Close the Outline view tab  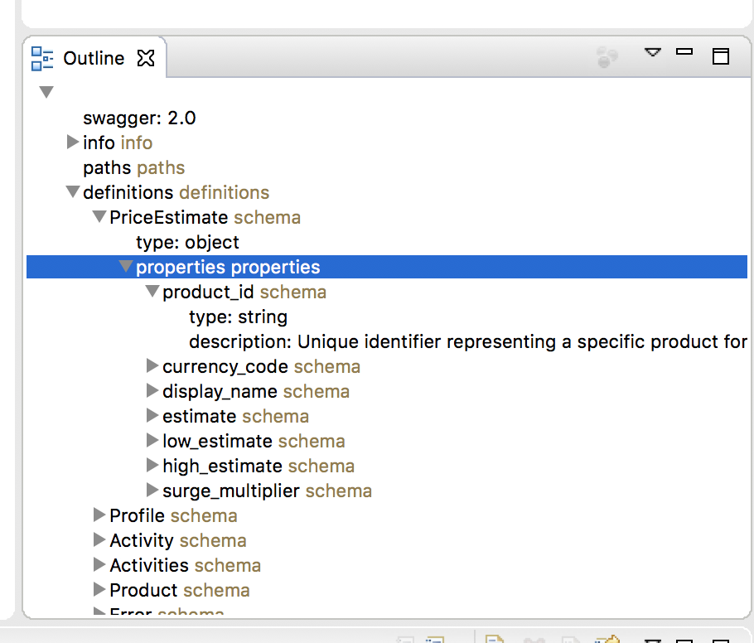tap(146, 59)
